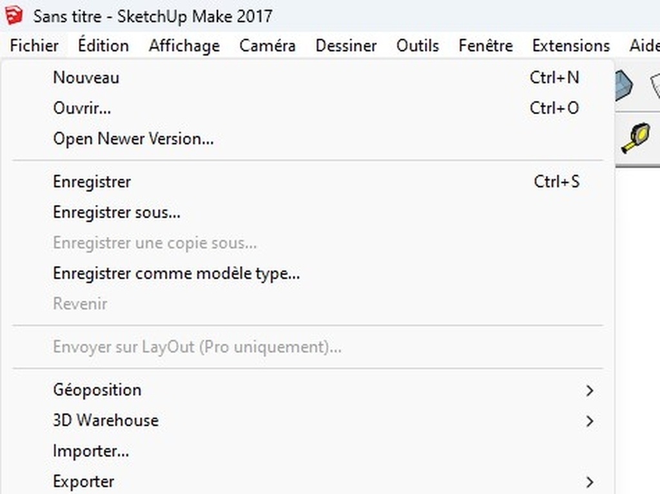
Task: Open the Dessiner menu
Action: [x=346, y=46]
